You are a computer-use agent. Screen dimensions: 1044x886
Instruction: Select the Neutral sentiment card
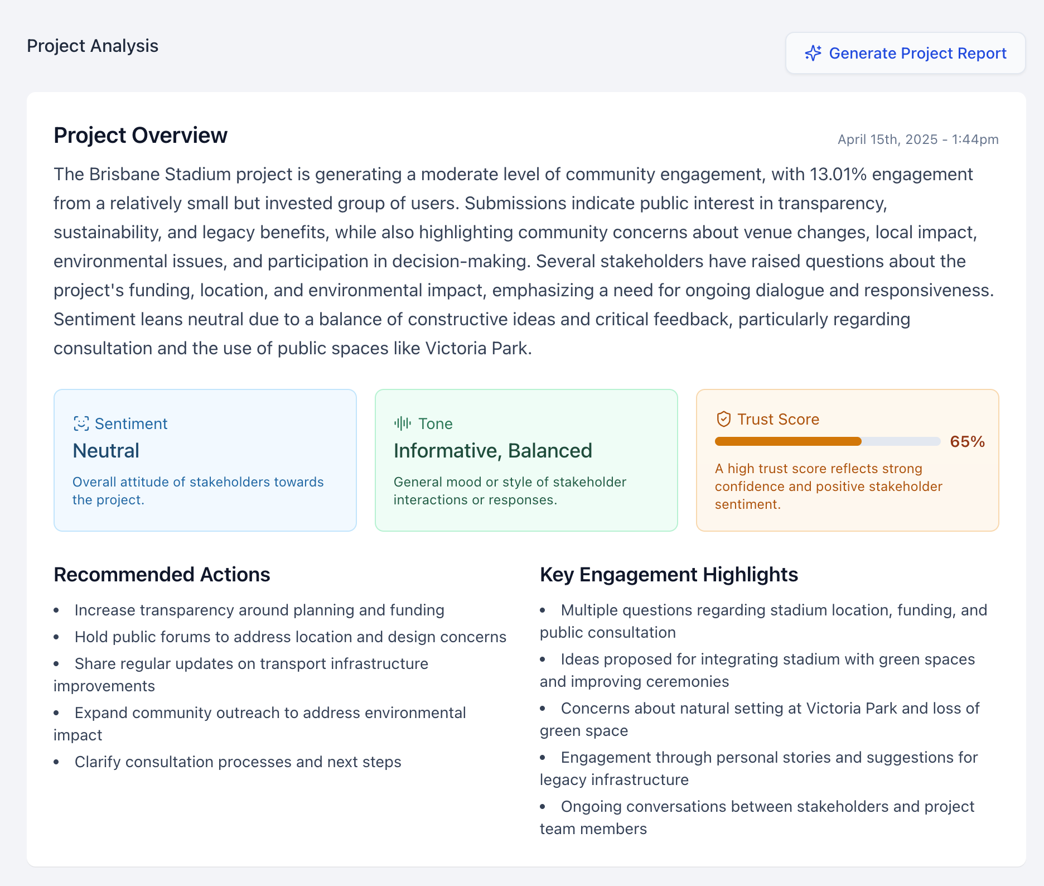pos(205,460)
